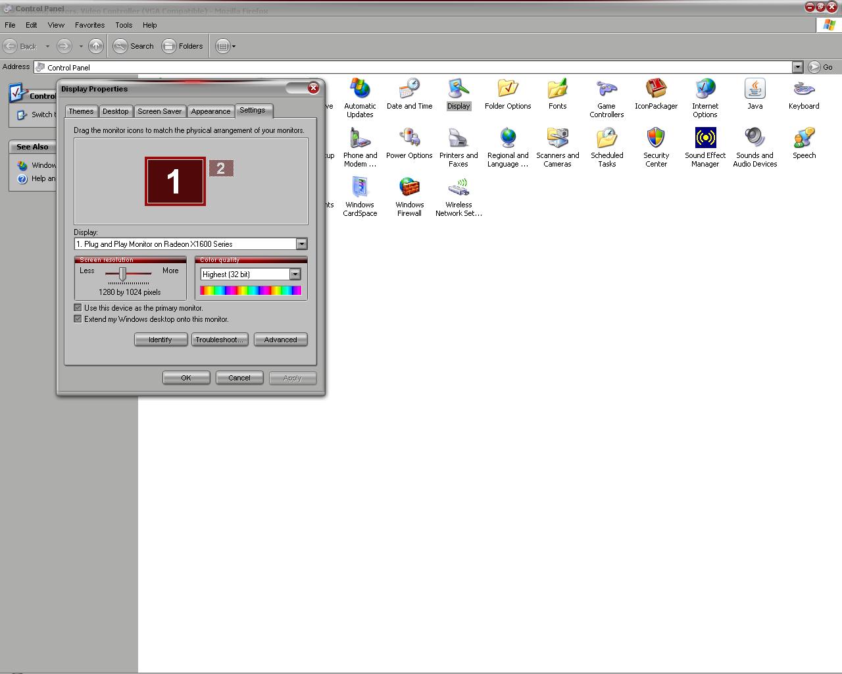Open IconPackager icon
842x674 pixels.
pos(656,93)
